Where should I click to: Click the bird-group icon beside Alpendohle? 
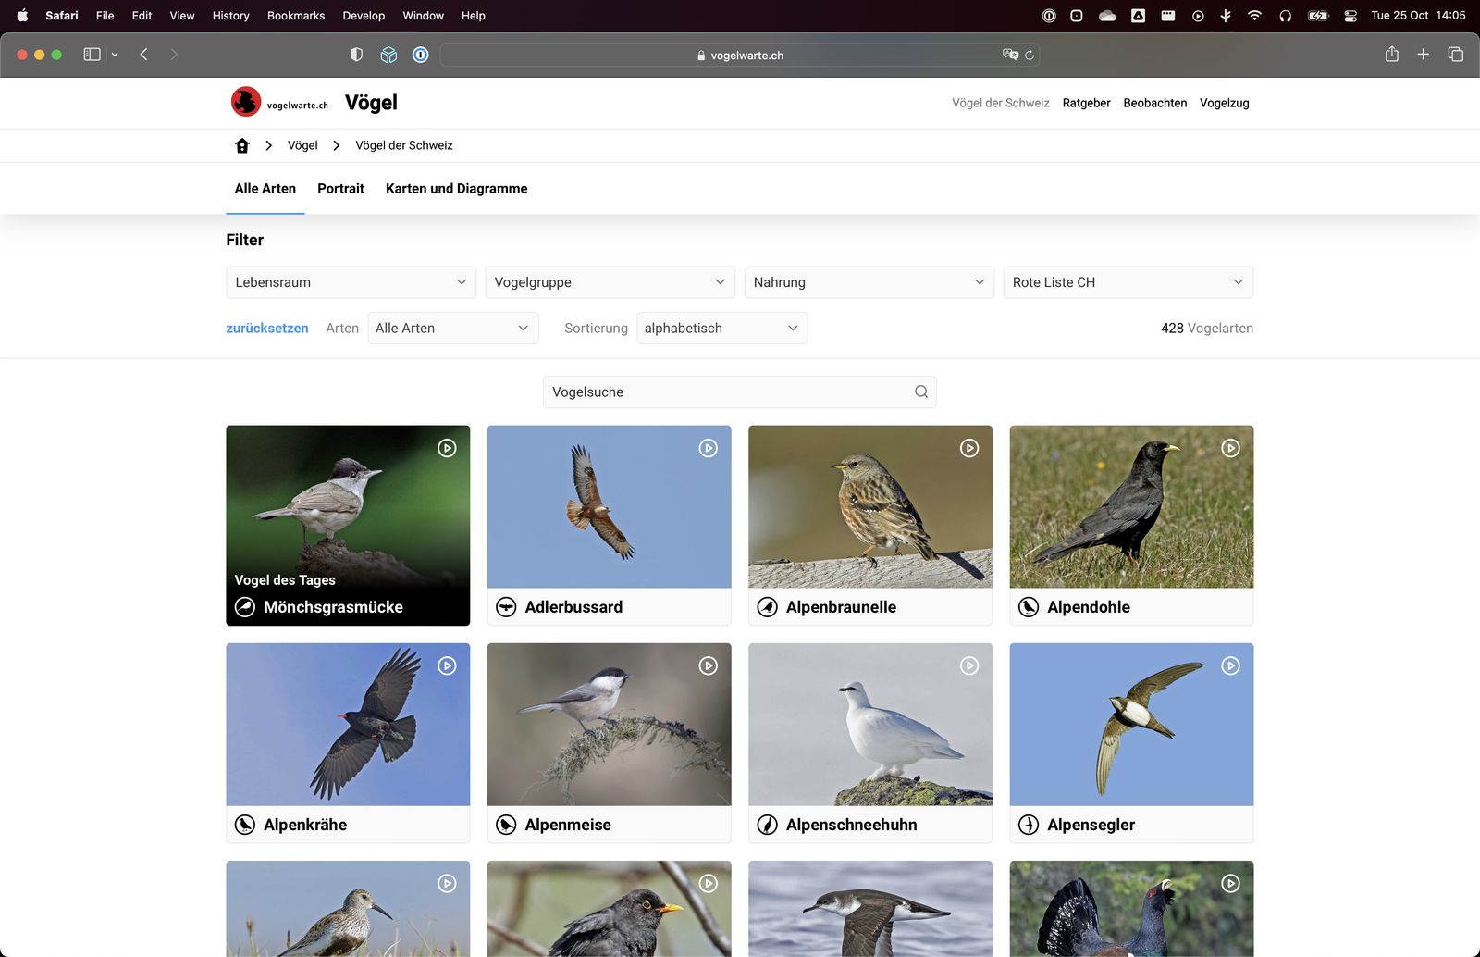click(x=1029, y=607)
